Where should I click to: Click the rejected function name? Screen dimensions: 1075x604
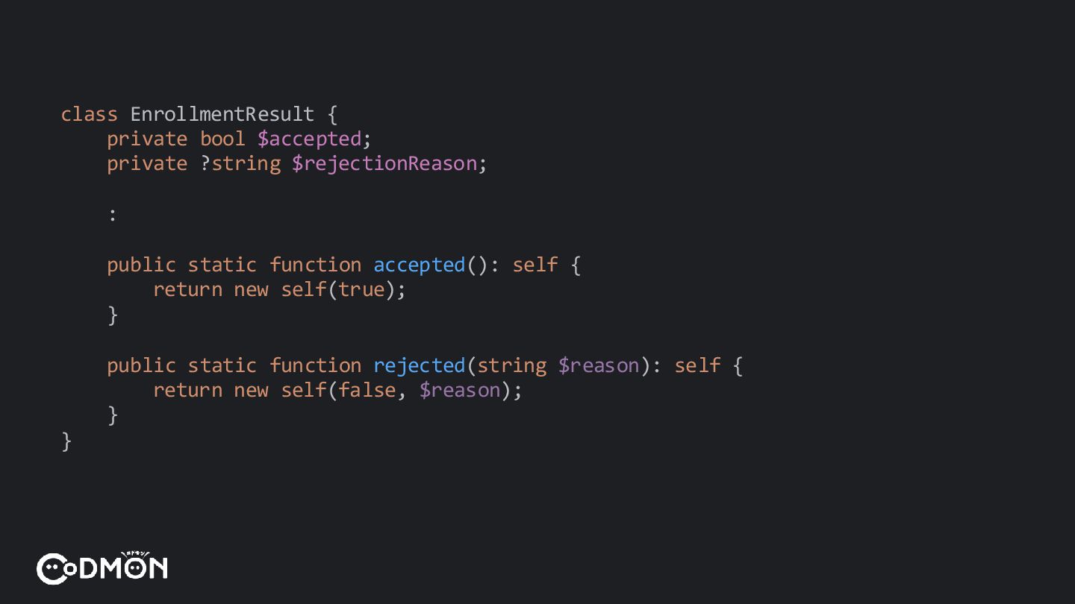point(419,365)
